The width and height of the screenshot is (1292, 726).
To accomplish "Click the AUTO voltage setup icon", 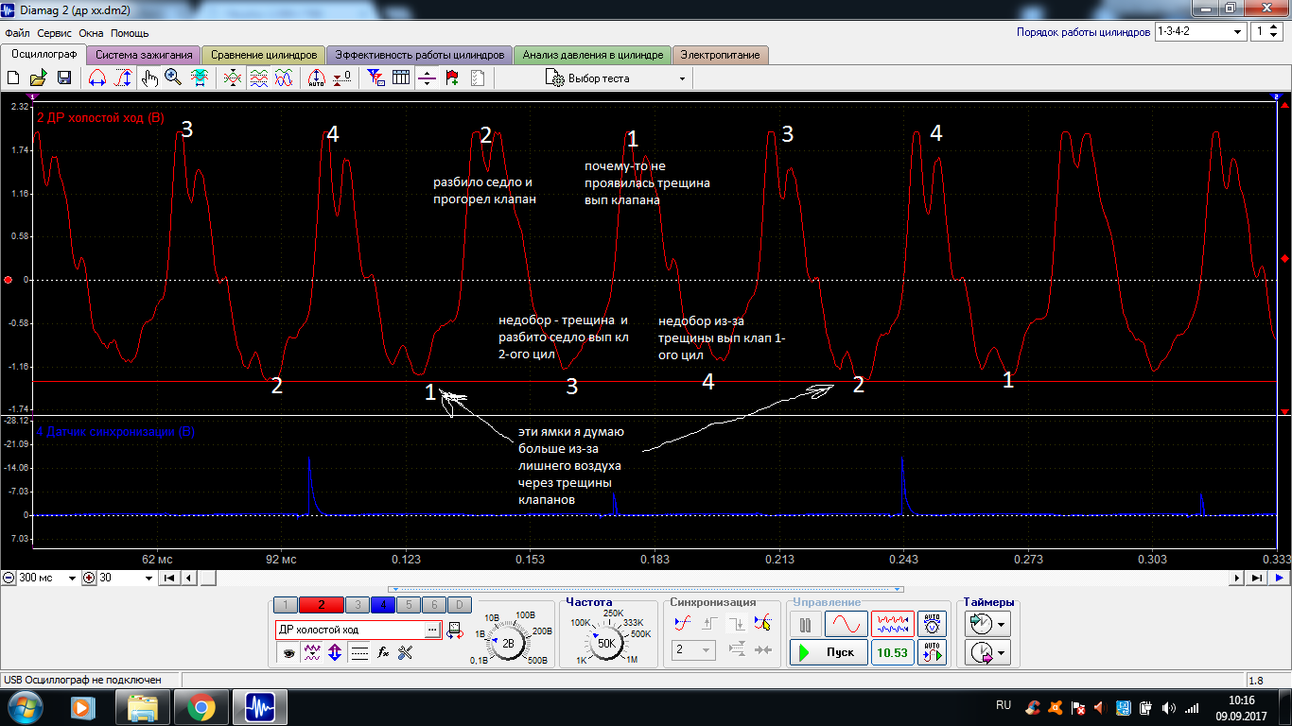I will click(x=933, y=625).
